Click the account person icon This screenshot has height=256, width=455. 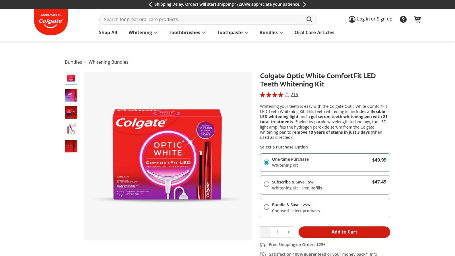tap(352, 19)
